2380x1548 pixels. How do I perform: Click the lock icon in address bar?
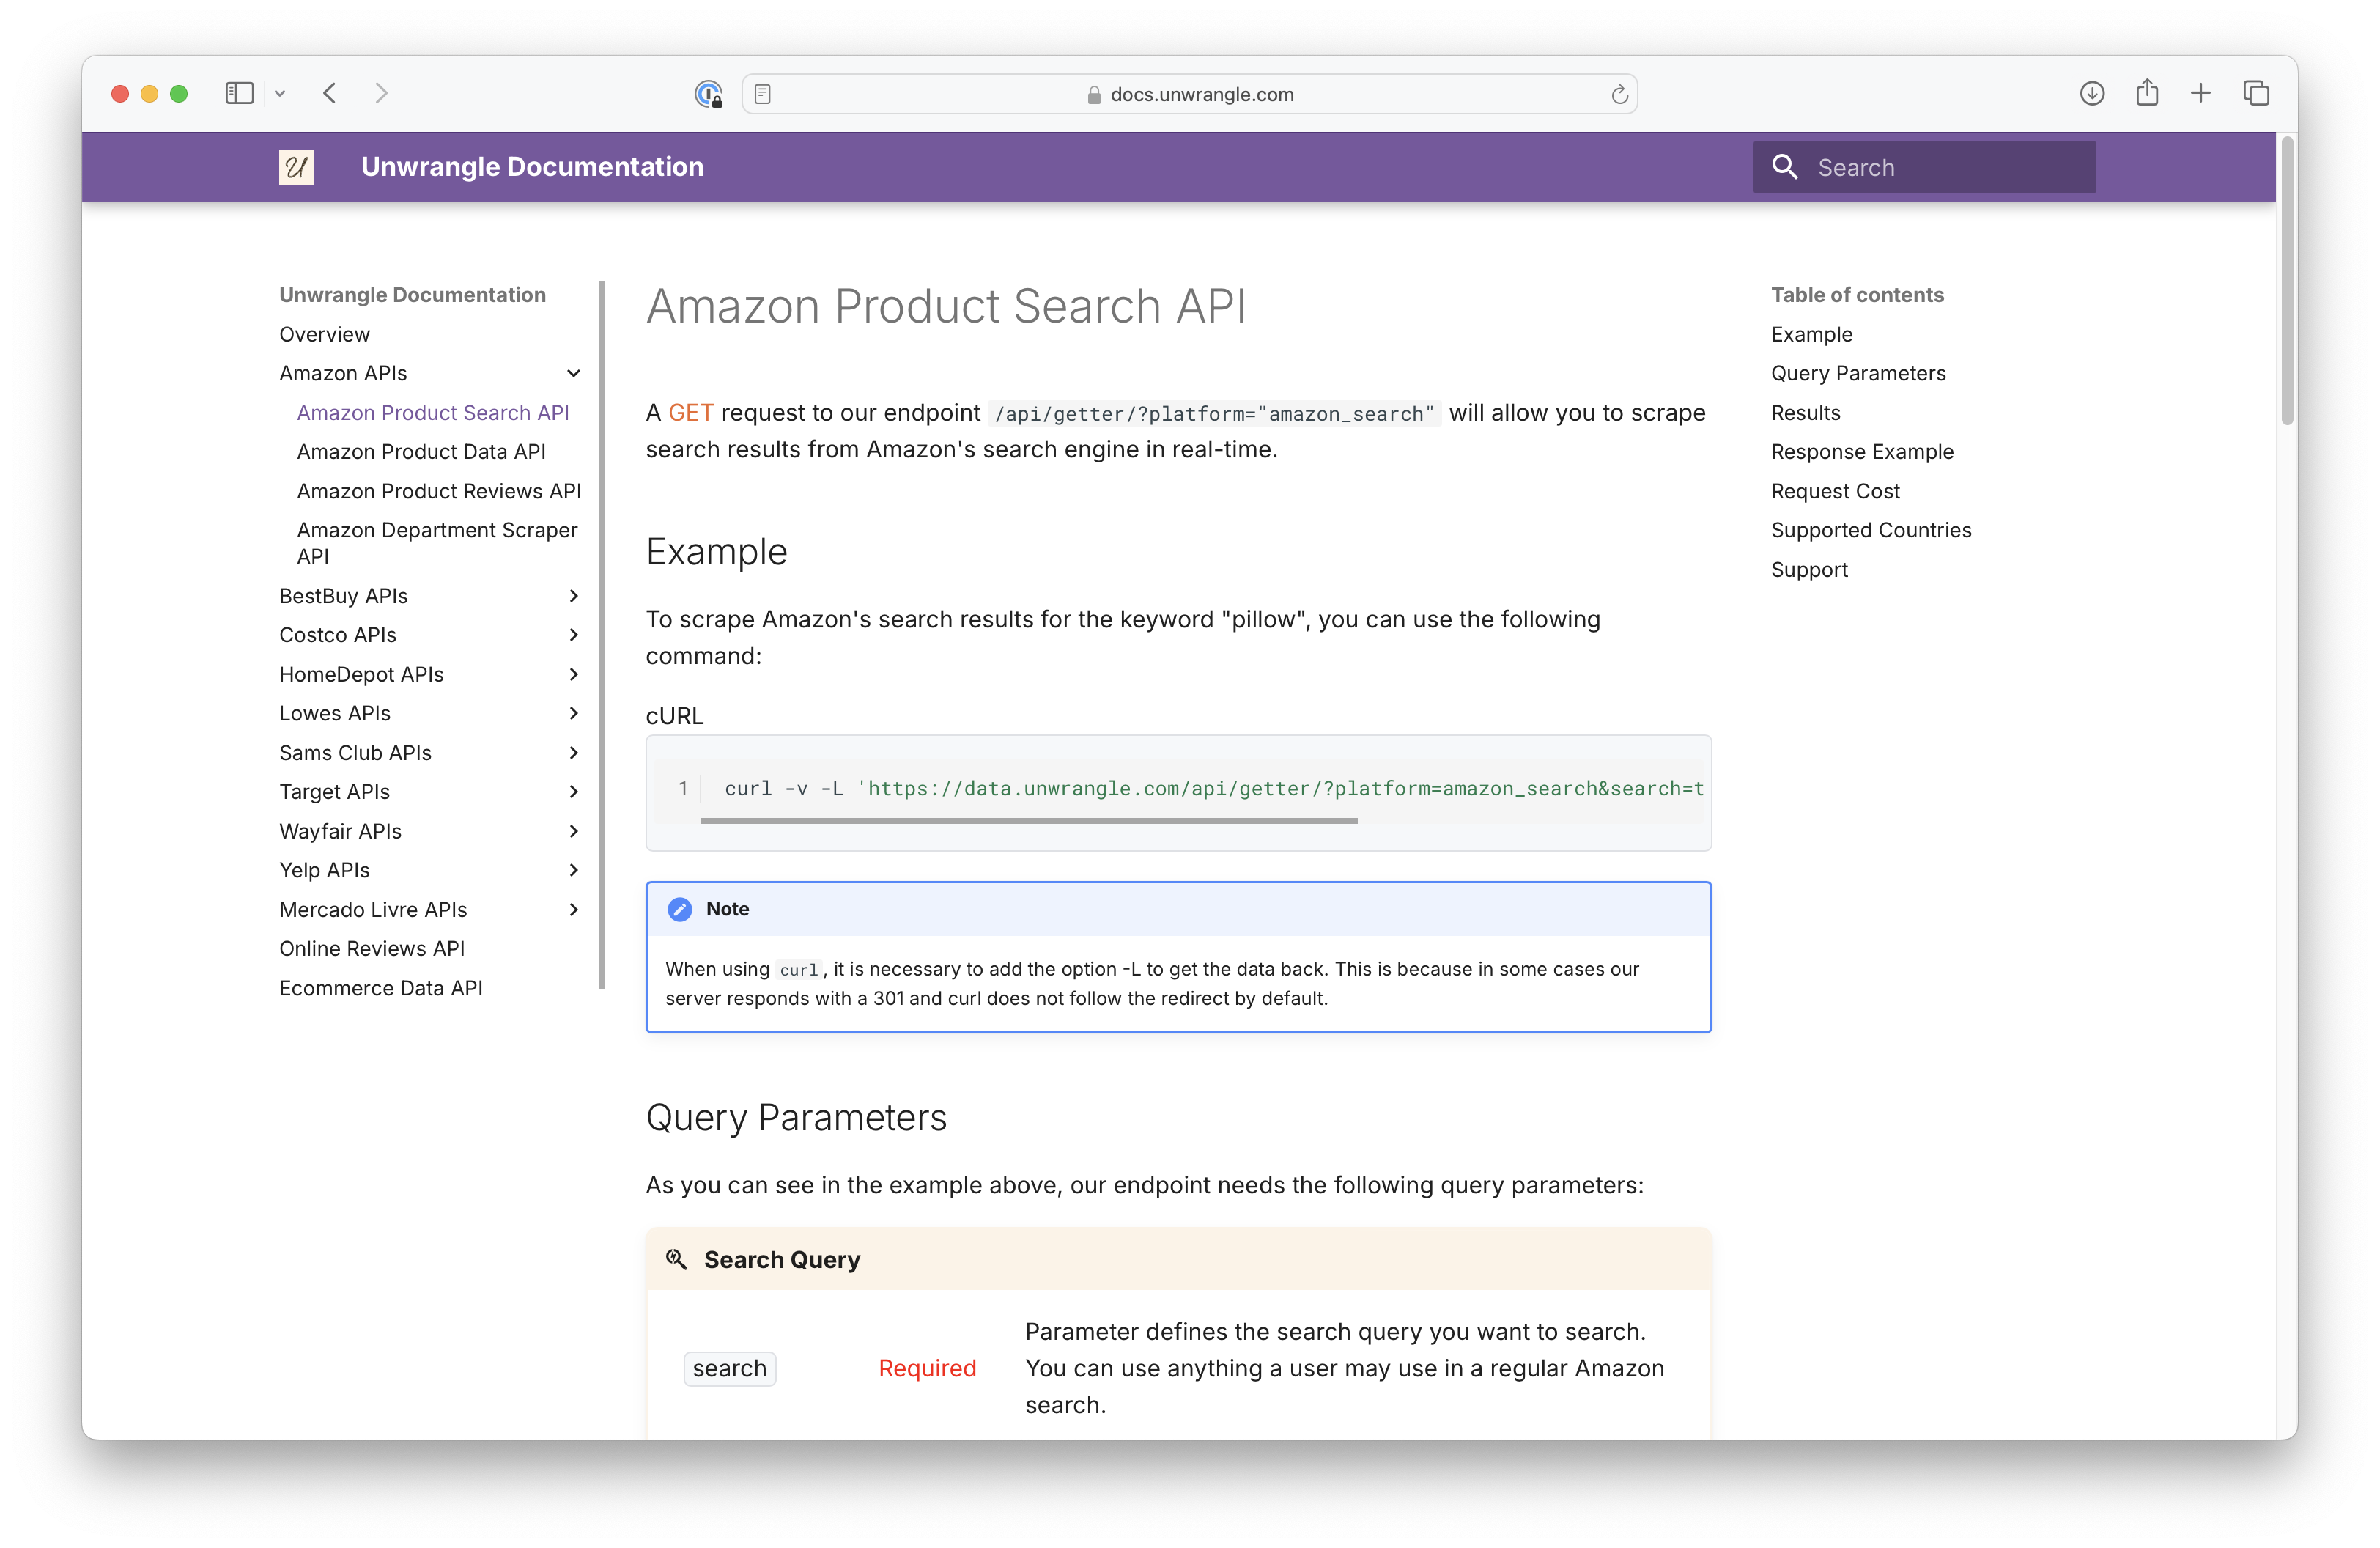click(1093, 95)
